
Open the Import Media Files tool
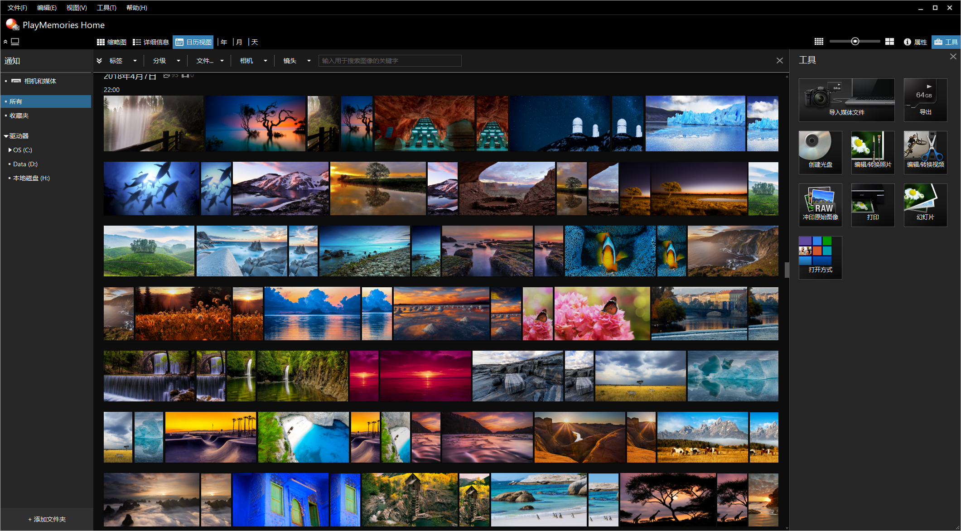846,100
